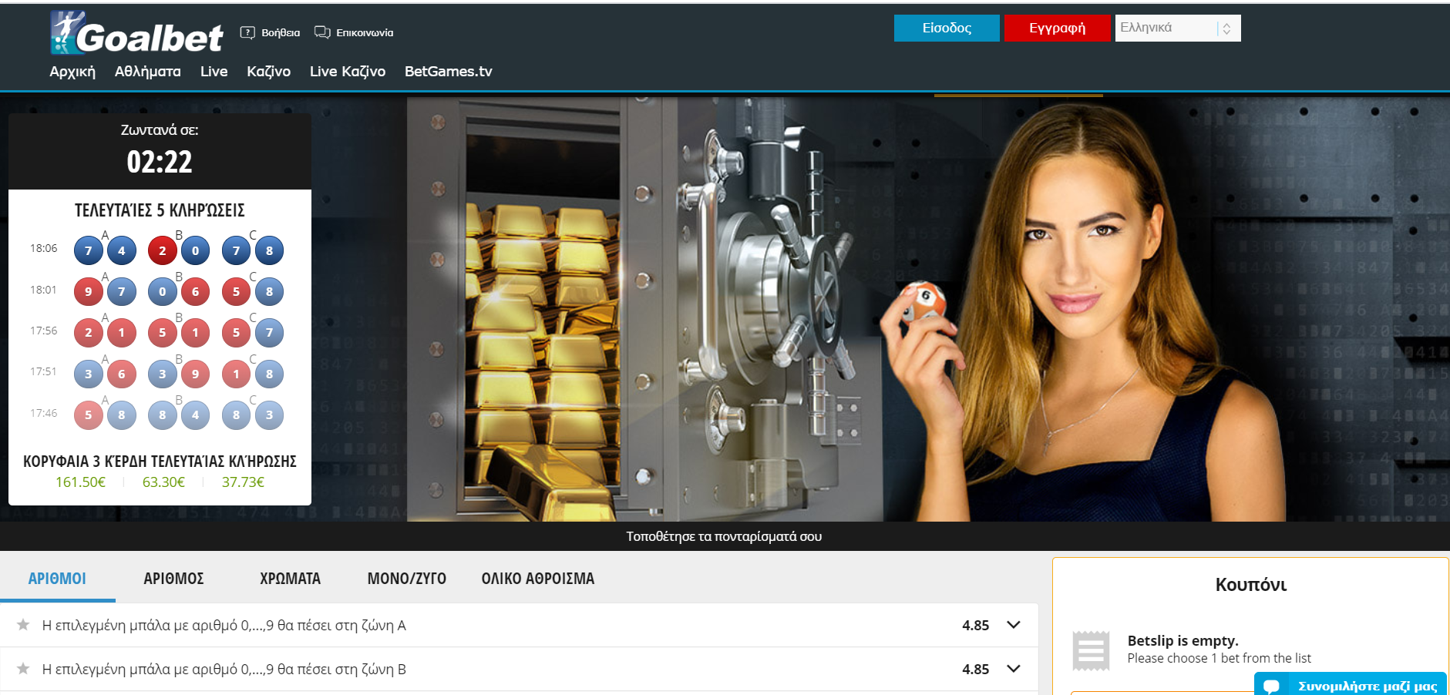Viewport: 1450px width, 695px height.
Task: Click the Βοήθεια help icon
Action: coord(247,32)
